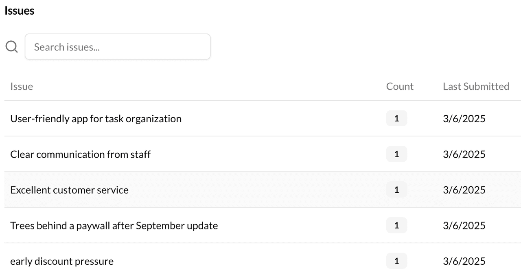Click the date for Excellent customer service
521x275 pixels.
coord(464,189)
